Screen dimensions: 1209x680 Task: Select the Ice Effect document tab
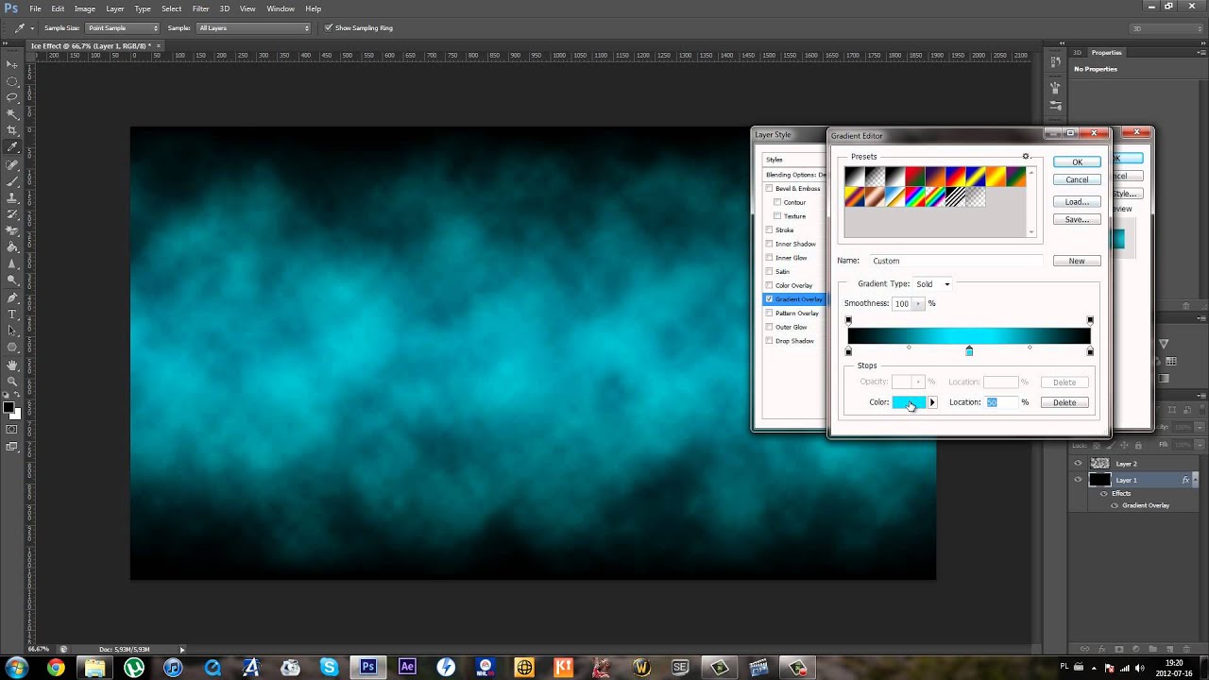pyautogui.click(x=95, y=45)
